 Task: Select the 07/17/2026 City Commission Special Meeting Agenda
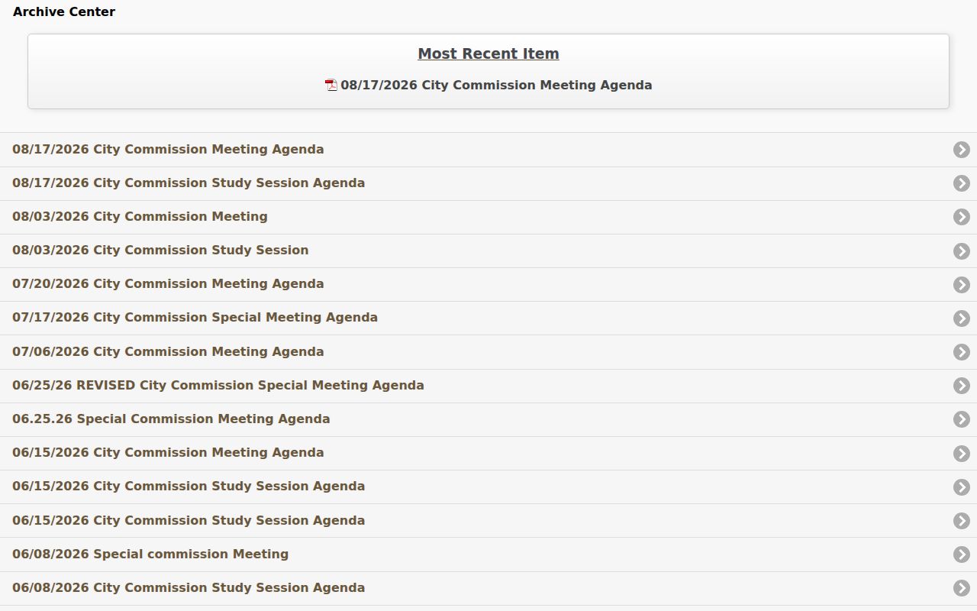pos(195,317)
